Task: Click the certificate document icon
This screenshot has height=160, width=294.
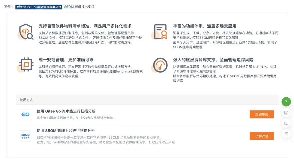Action: pos(160,32)
